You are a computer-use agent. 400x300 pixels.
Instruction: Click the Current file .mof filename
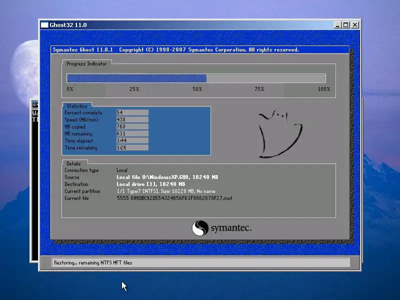click(x=174, y=198)
